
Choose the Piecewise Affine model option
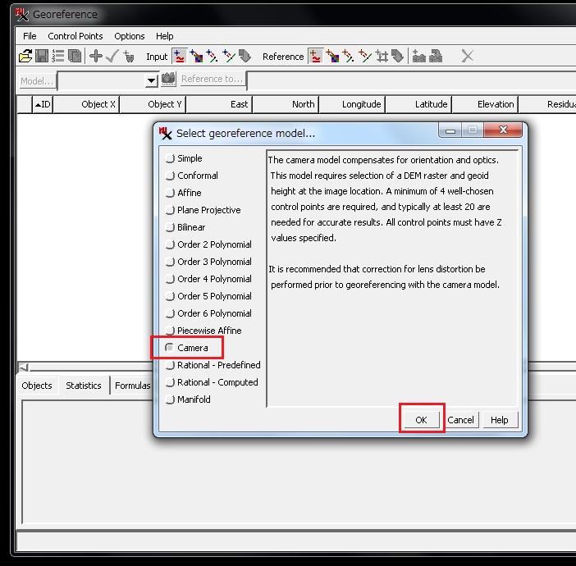pos(170,331)
